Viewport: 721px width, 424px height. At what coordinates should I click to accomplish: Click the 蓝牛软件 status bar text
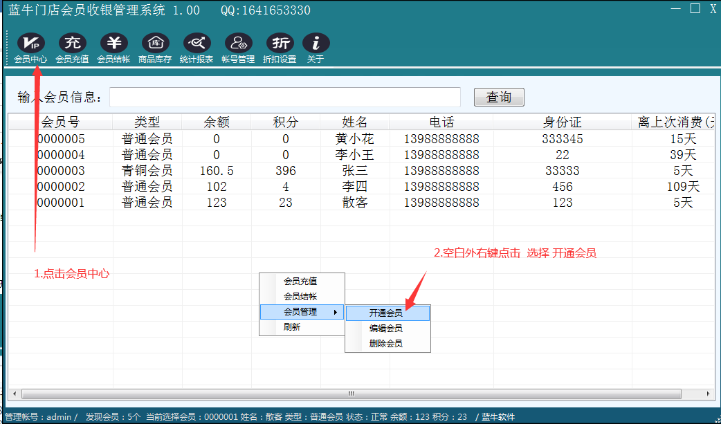click(498, 417)
